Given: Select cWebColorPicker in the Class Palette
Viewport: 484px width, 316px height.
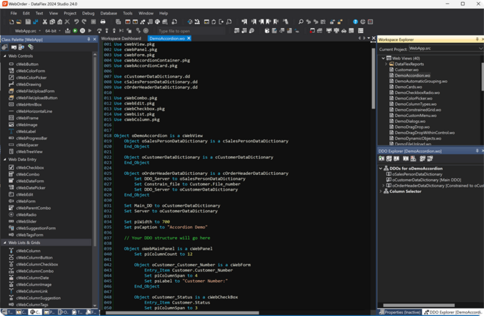Looking at the screenshot, I should [30, 77].
